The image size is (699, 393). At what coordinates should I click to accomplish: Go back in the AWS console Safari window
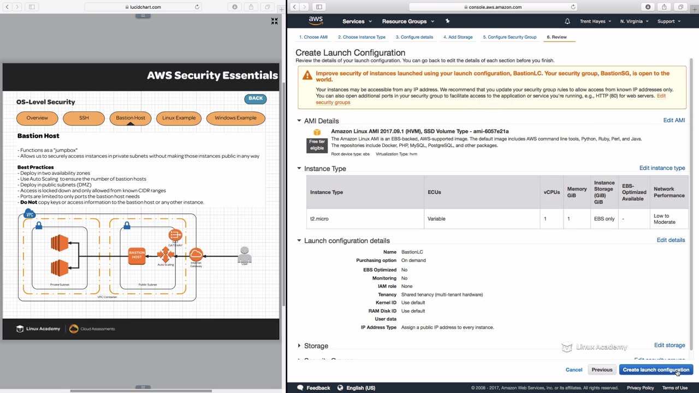294,7
